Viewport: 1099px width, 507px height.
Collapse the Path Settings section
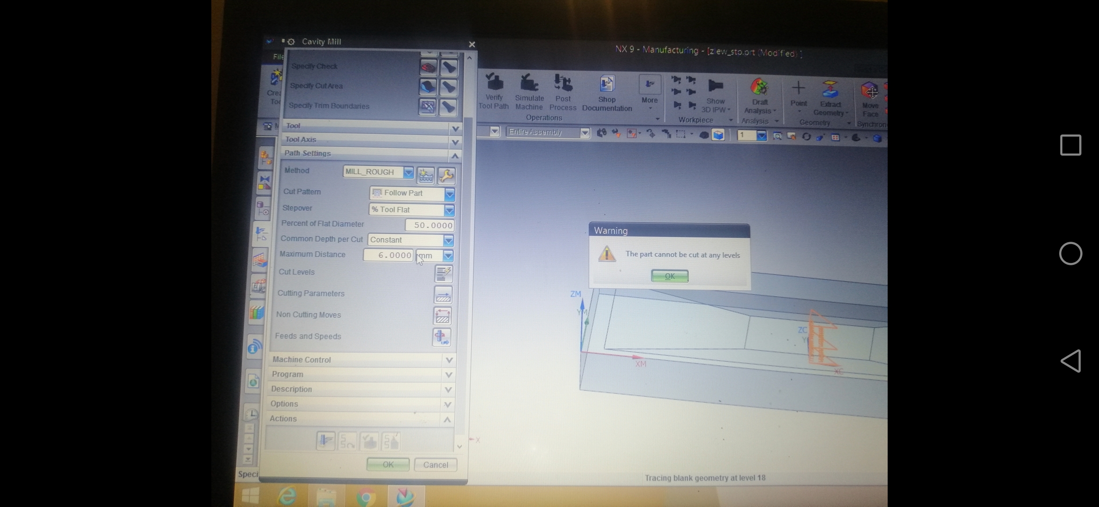tap(371, 154)
